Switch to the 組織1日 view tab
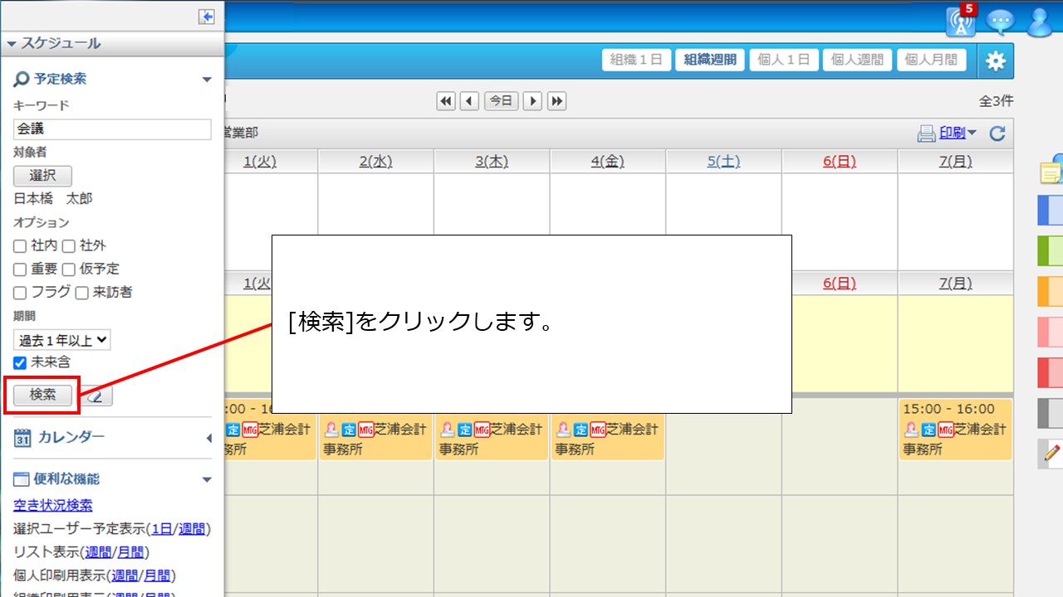1063x597 pixels. coord(636,59)
